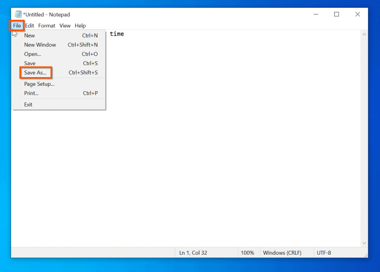Viewport: 380px width, 272px height.
Task: Click the scrollbar up arrow
Action: click(x=364, y=34)
